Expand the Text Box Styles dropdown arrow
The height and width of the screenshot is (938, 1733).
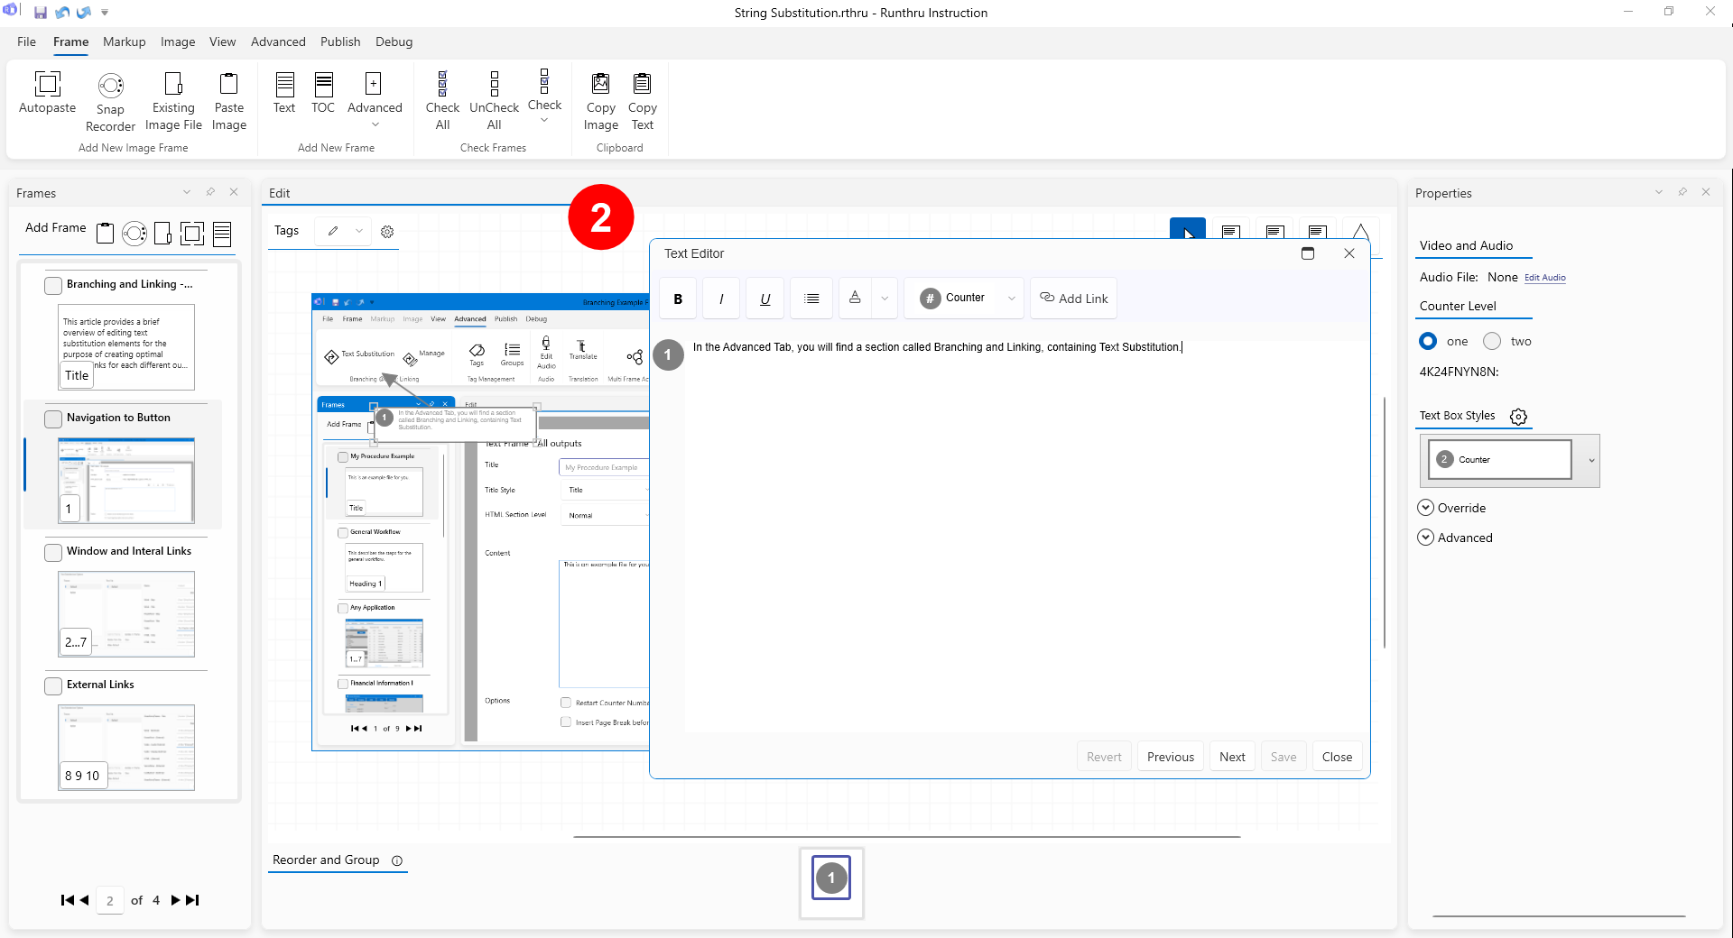pos(1590,460)
